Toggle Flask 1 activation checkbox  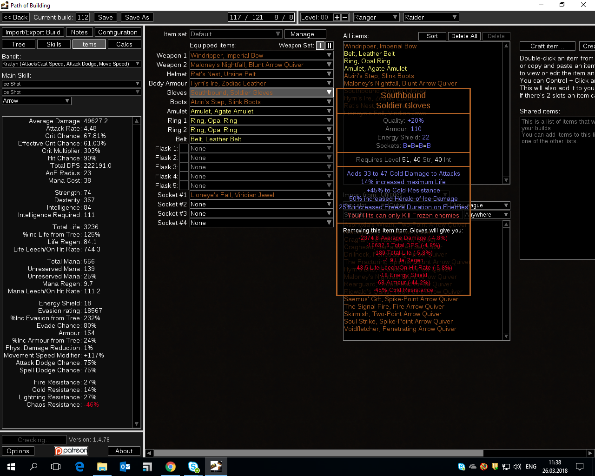[184, 148]
